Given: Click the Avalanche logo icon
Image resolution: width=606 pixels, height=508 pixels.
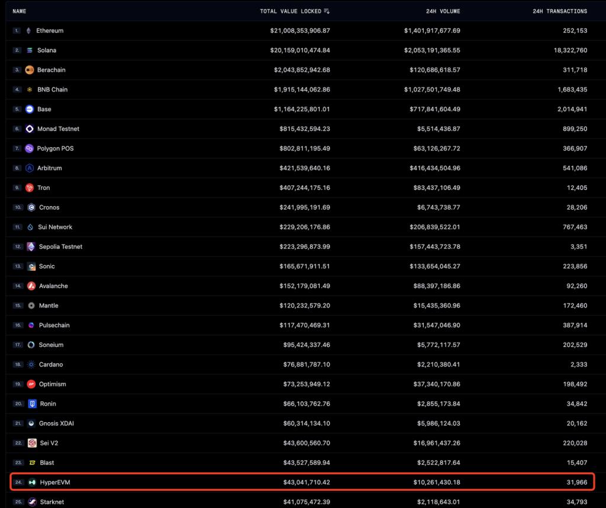Looking at the screenshot, I should coord(31,286).
